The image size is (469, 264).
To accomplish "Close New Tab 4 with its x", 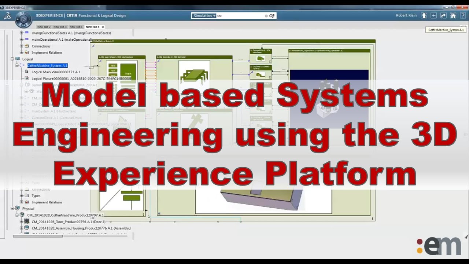I will 103,27.
